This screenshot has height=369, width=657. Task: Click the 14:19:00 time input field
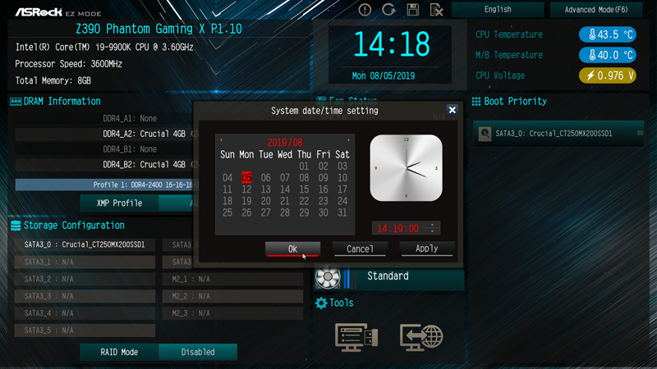click(x=398, y=229)
